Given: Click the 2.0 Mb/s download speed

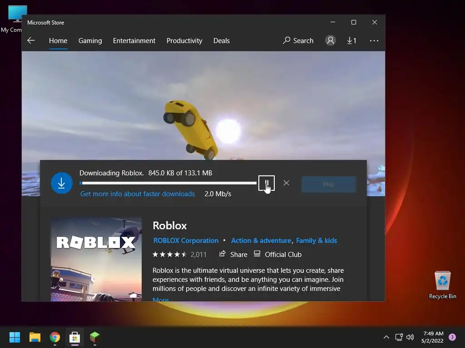Looking at the screenshot, I should (218, 194).
